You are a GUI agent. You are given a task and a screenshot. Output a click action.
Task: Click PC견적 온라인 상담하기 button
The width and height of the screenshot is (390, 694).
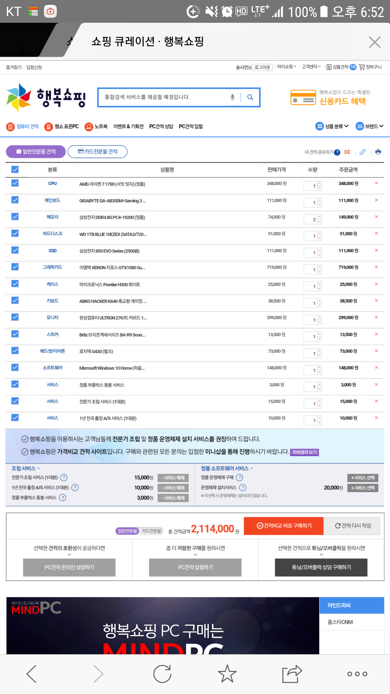point(69,567)
